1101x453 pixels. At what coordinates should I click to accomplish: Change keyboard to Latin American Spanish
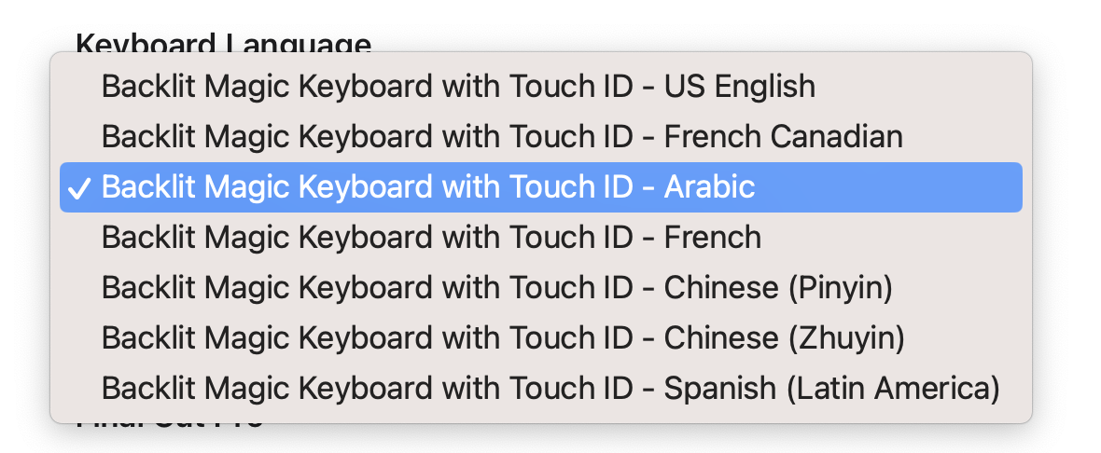tap(550, 388)
